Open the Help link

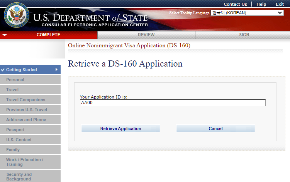[261, 4]
